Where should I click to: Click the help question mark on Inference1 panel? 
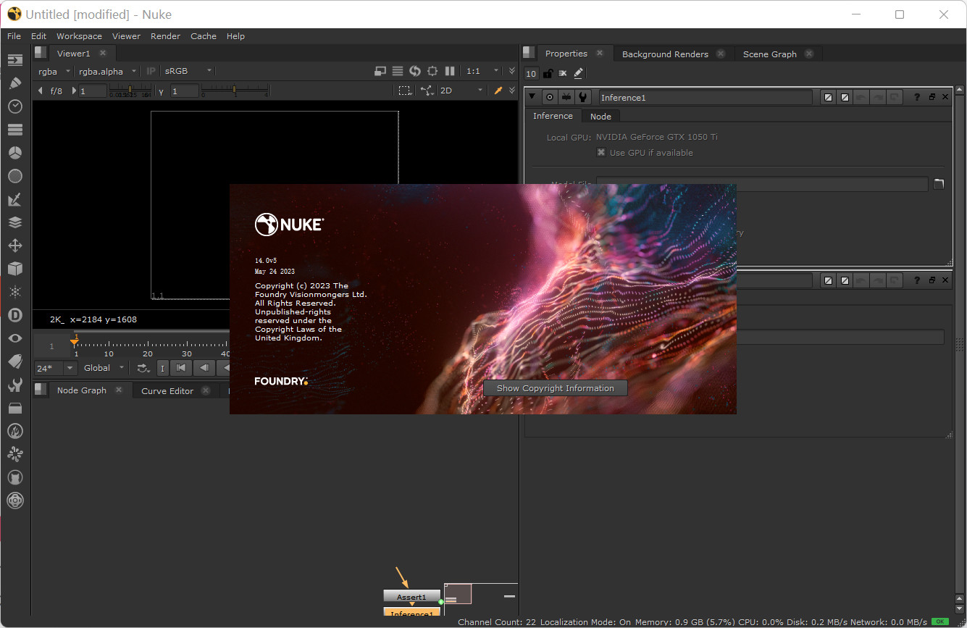point(917,97)
